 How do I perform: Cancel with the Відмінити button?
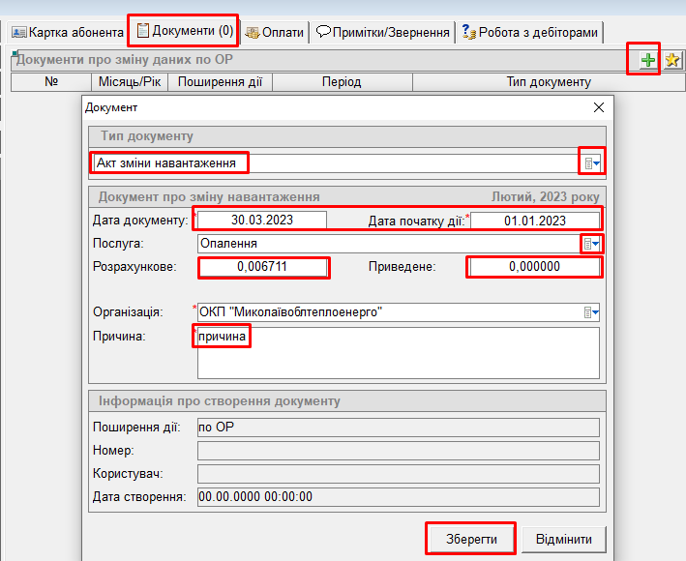point(564,539)
